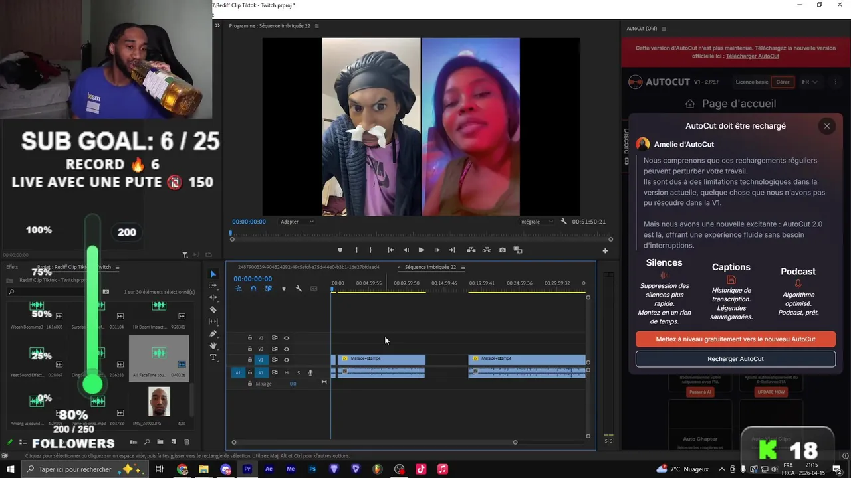Open Program monitor button editor plus

pos(605,251)
